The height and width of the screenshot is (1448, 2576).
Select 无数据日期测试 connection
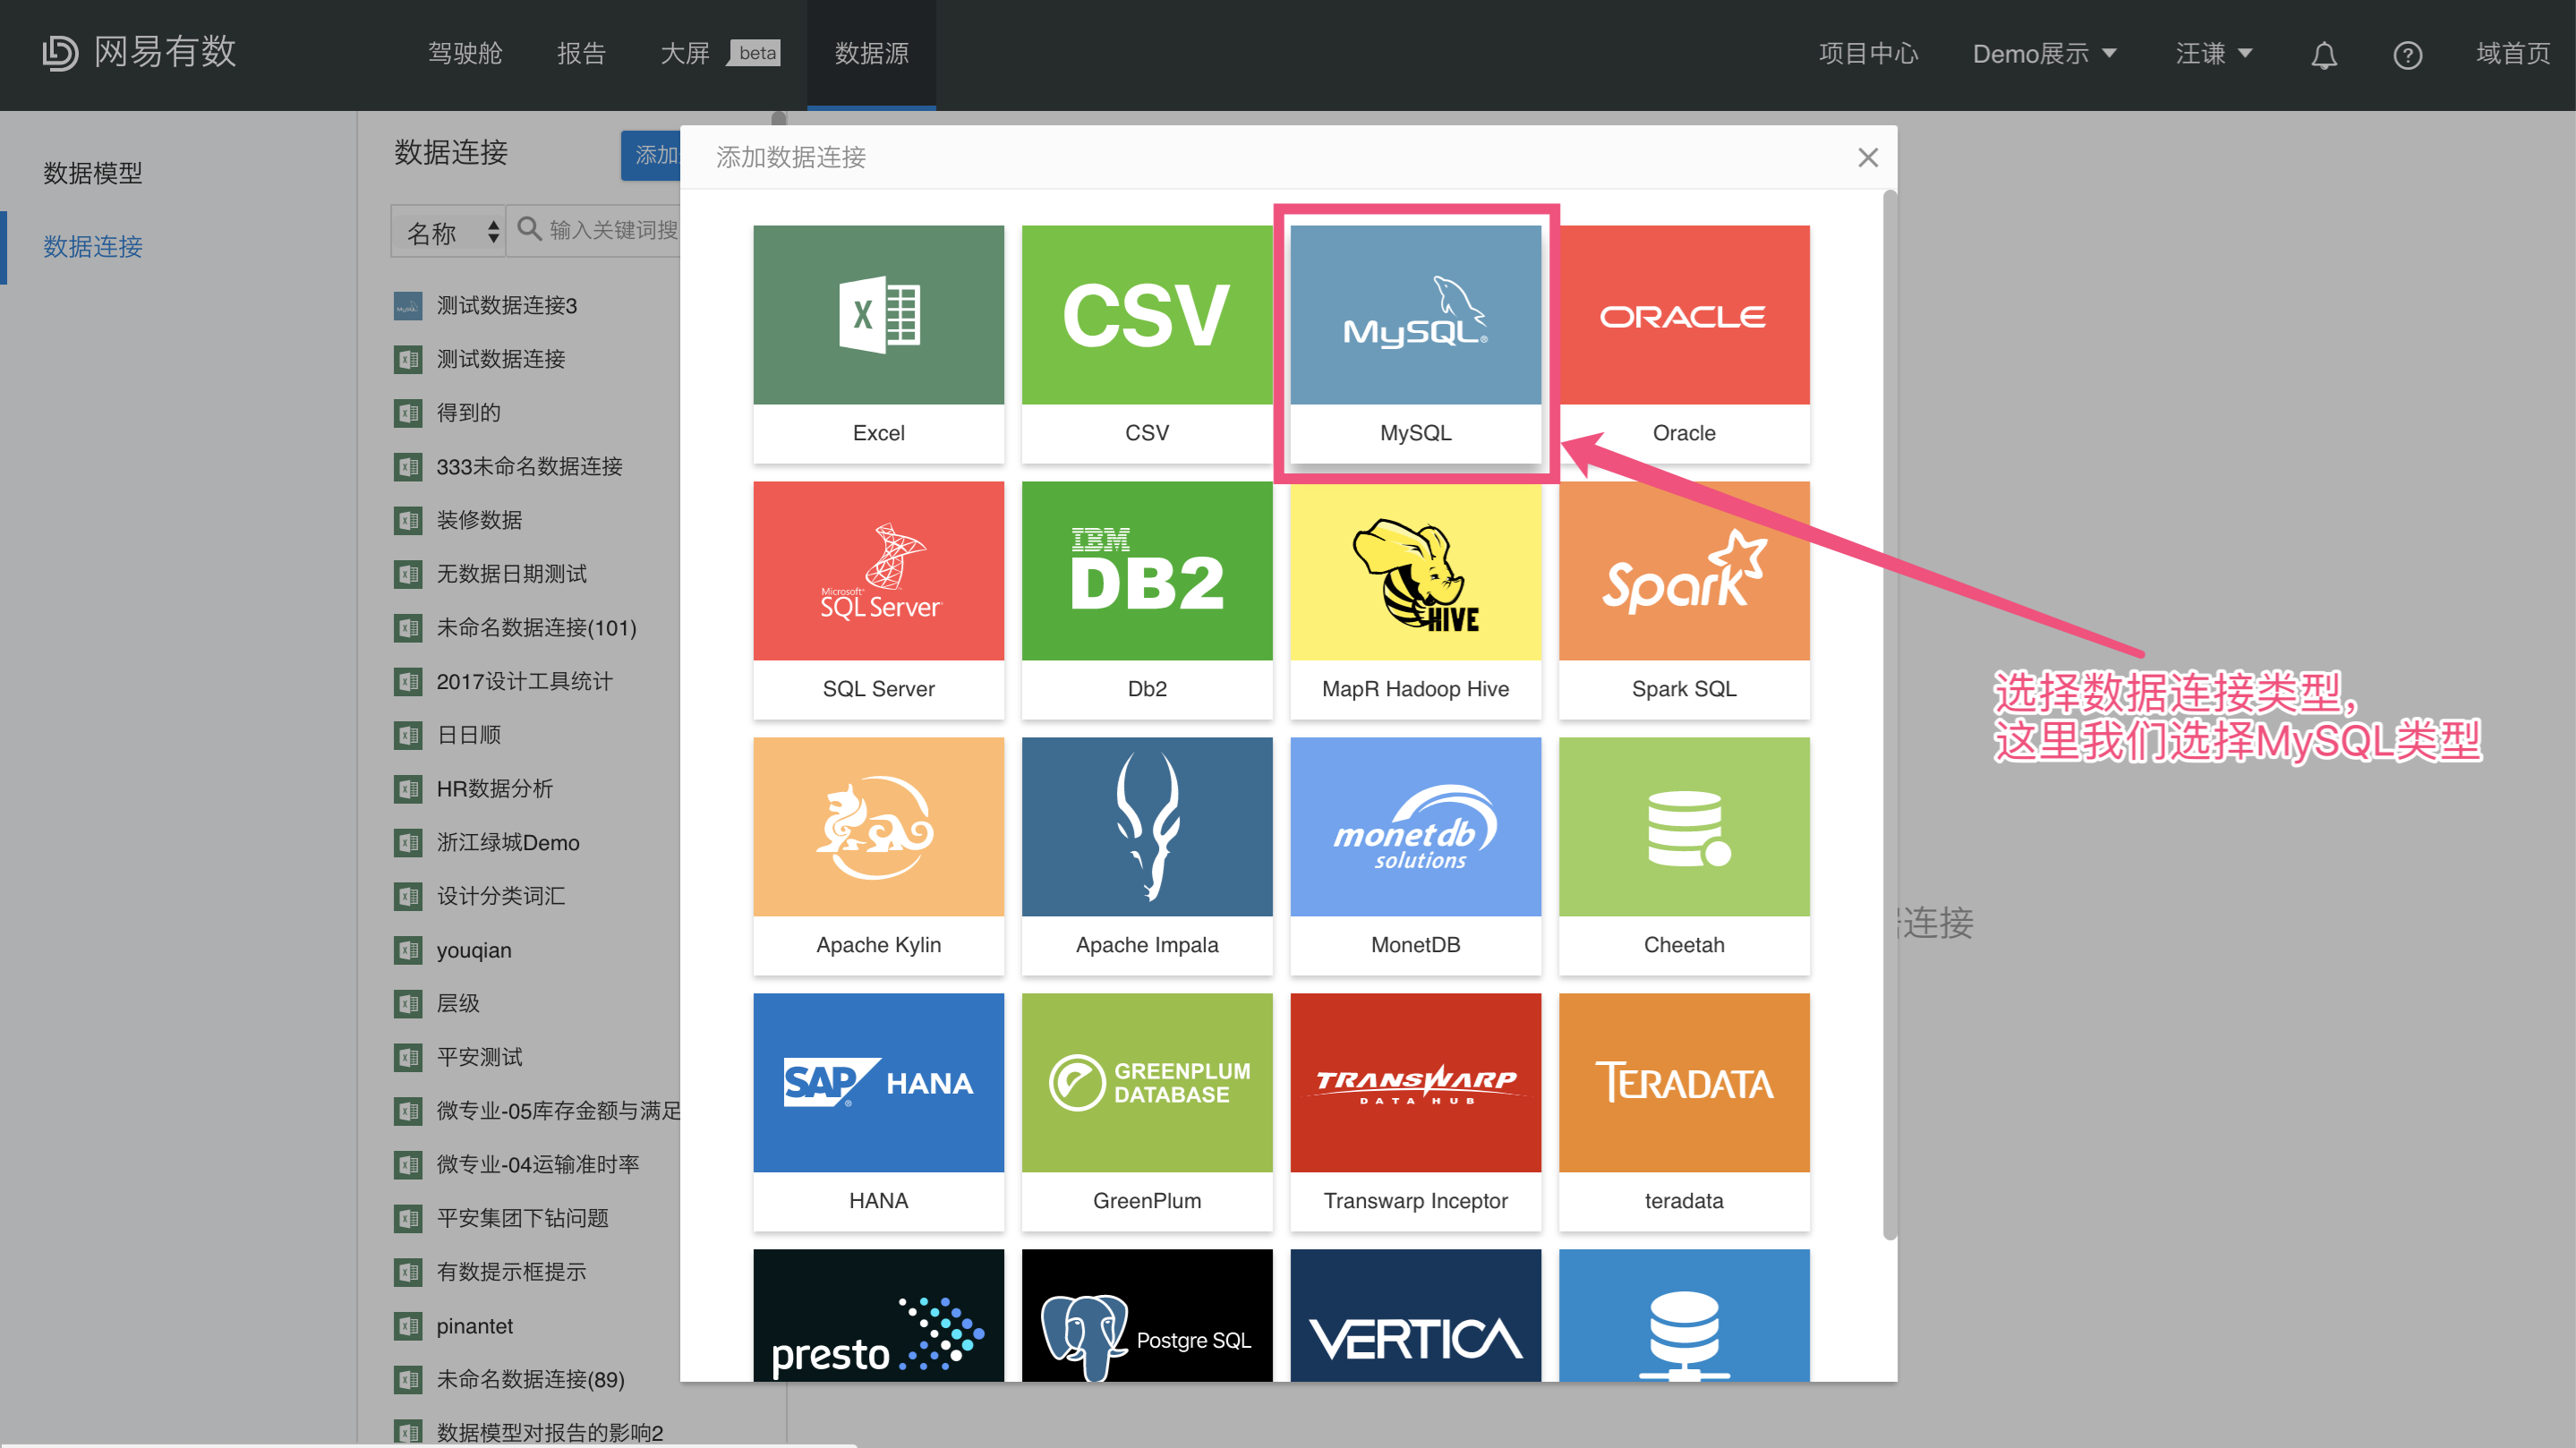511,574
